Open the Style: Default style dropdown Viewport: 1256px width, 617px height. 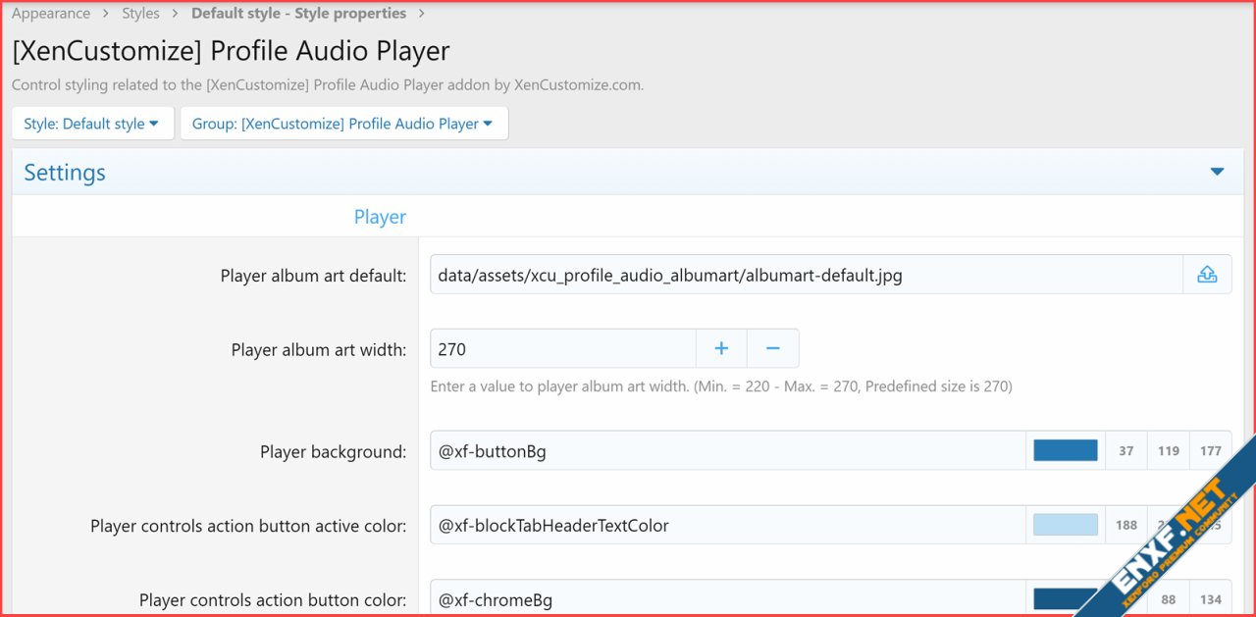92,124
